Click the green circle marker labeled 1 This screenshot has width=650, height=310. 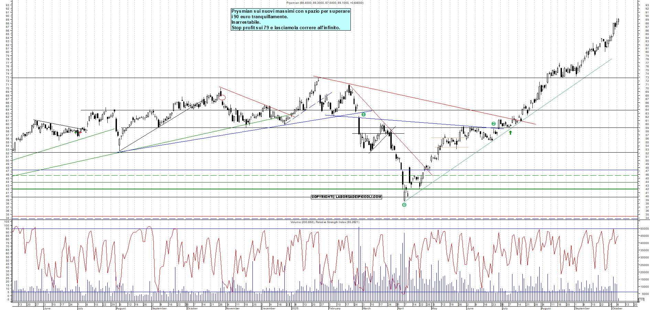point(364,114)
